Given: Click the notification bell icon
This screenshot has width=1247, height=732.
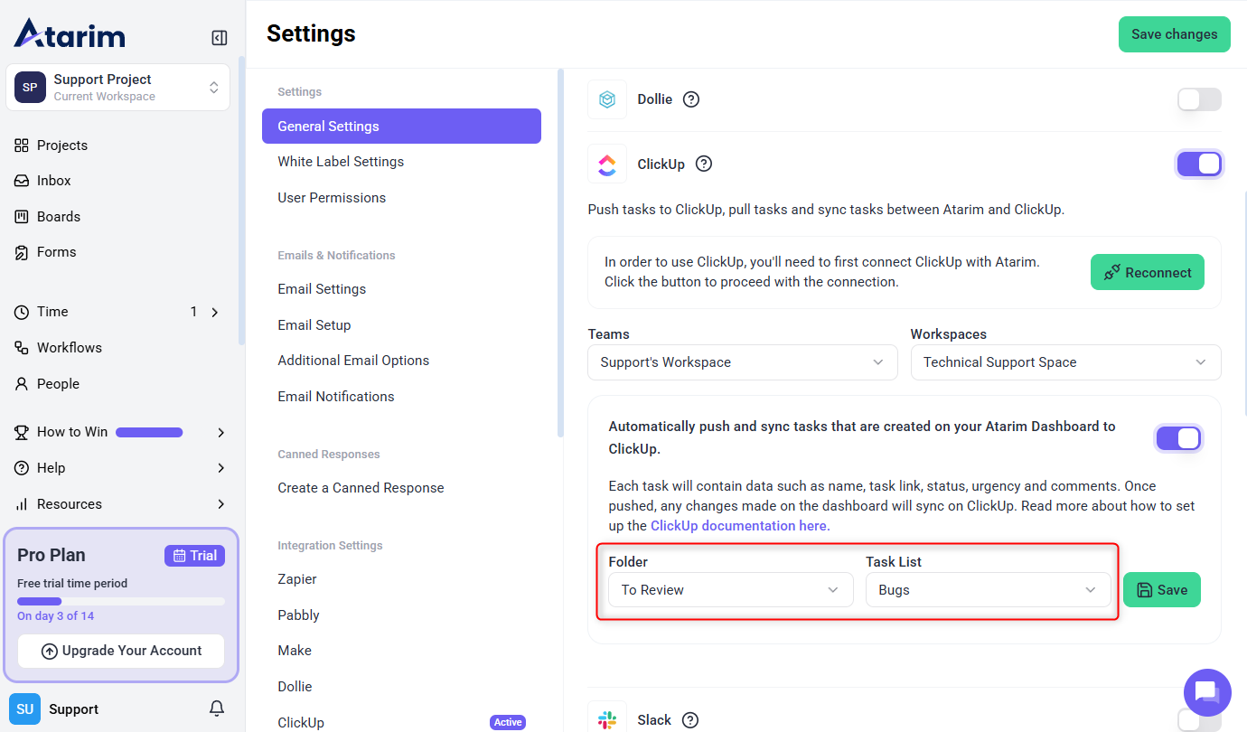Looking at the screenshot, I should tap(217, 709).
